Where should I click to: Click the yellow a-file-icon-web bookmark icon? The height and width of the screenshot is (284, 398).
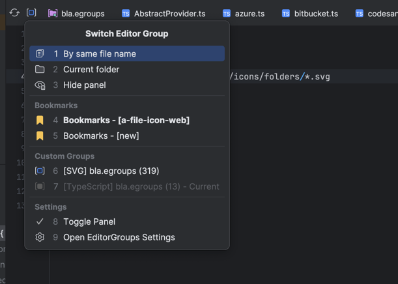[x=40, y=121]
